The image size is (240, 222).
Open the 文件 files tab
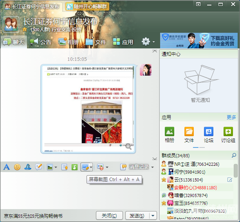tap(96, 42)
